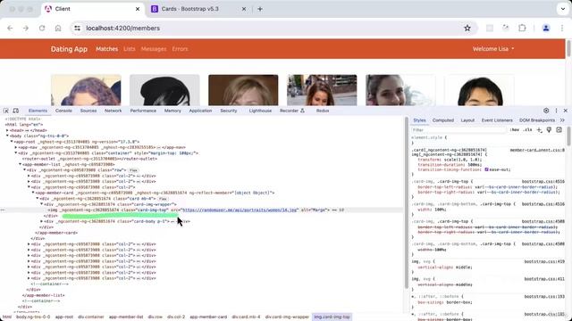This screenshot has height=321, width=572.
Task: Open a new browser tab
Action: click(x=260, y=9)
